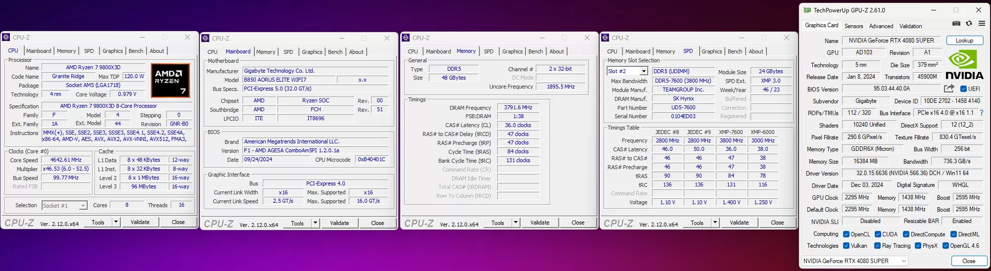The height and width of the screenshot is (271, 991).
Task: Click the Bus Interface question mark icon
Action: 982,113
